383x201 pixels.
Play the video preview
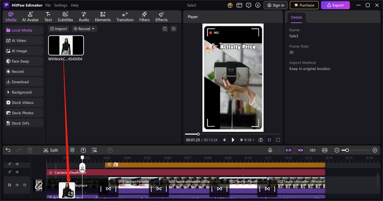(x=233, y=140)
